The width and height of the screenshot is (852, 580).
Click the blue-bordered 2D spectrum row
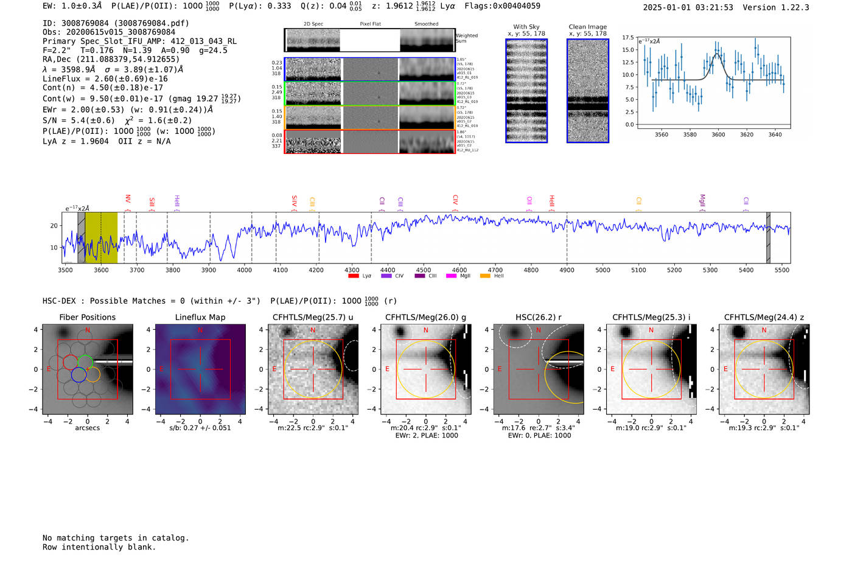(370, 69)
